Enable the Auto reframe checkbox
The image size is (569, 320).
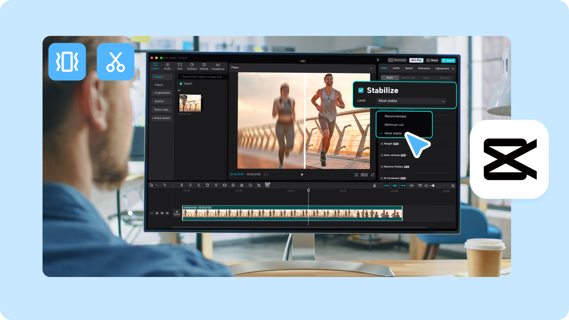click(382, 155)
